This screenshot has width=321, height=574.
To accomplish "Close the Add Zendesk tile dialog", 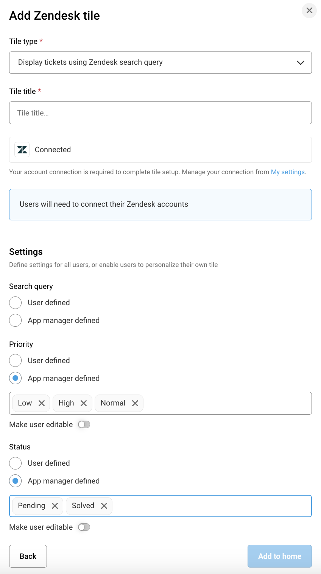I will tap(309, 11).
